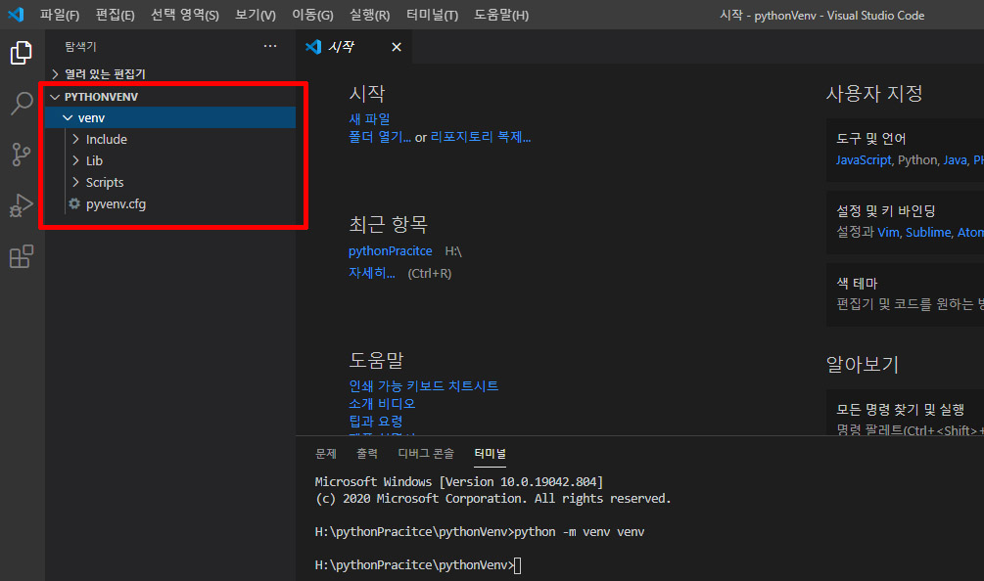Click the Java language link
Image resolution: width=984 pixels, height=581 pixels.
tap(956, 159)
